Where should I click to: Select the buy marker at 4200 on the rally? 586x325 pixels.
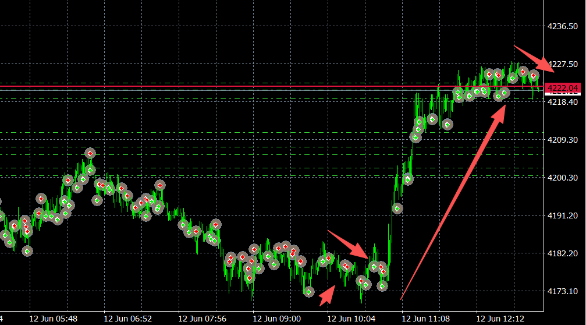coord(408,179)
